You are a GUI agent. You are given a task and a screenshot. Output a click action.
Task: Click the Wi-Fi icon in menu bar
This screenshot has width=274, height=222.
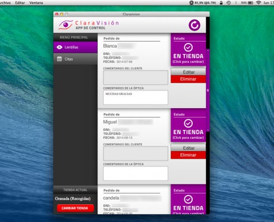click(259, 3)
